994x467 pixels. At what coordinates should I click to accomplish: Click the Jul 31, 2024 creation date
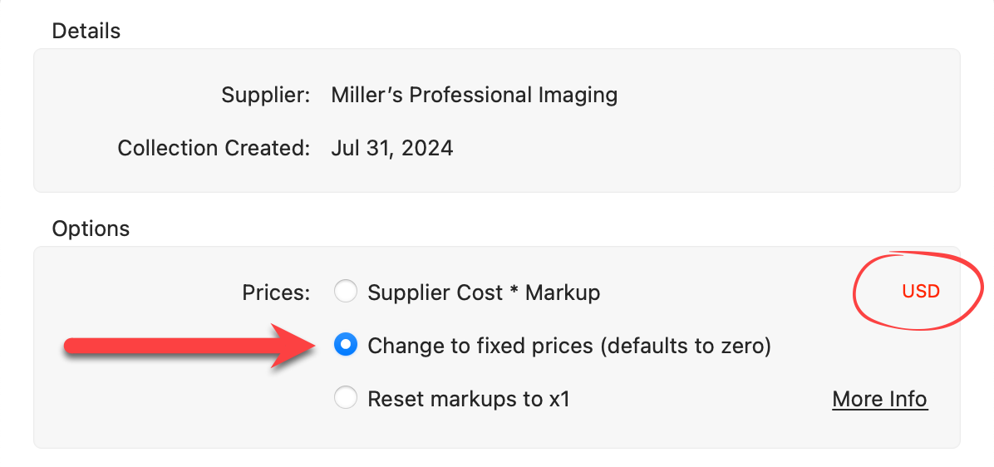391,149
